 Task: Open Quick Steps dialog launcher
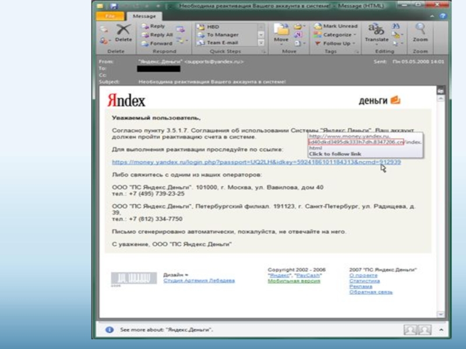[x=263, y=52]
